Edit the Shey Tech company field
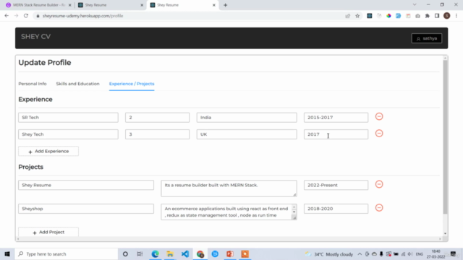The height and width of the screenshot is (260, 463). coord(68,134)
